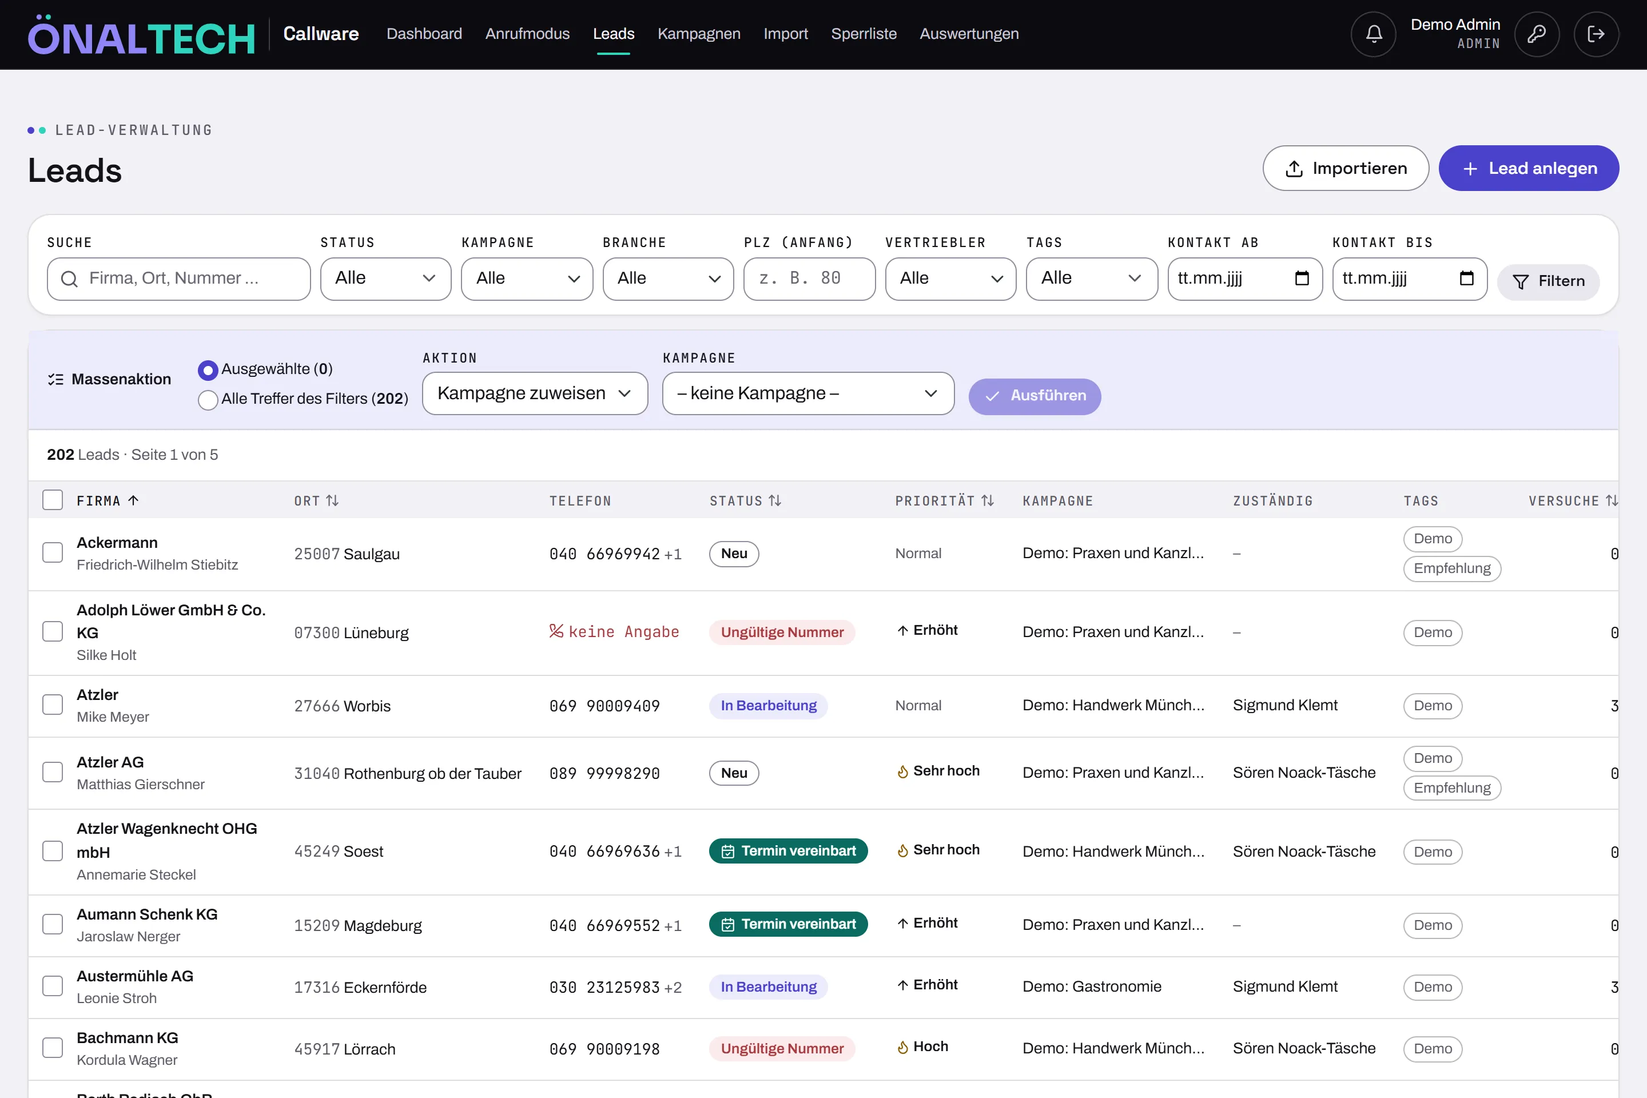Choose the Ausgewählte (0) radio option
The width and height of the screenshot is (1647, 1098).
208,370
